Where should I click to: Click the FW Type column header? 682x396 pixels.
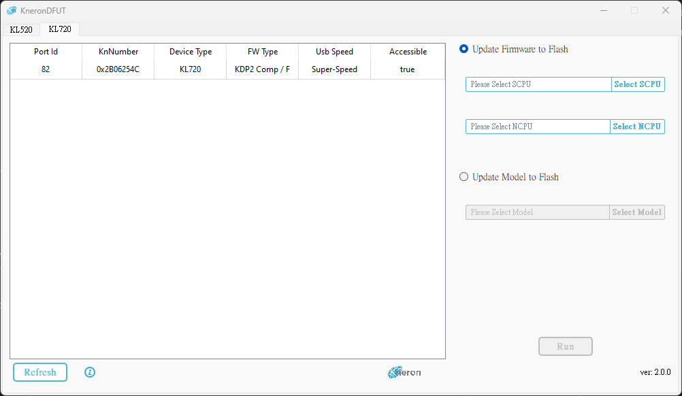click(x=262, y=52)
